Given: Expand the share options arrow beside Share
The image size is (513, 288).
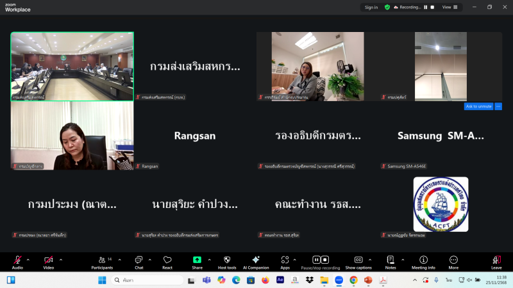Looking at the screenshot, I should [x=208, y=259].
